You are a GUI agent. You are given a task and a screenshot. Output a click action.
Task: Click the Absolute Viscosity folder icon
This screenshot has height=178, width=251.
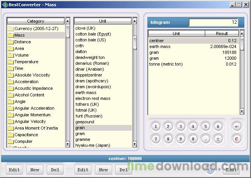tap(11, 75)
